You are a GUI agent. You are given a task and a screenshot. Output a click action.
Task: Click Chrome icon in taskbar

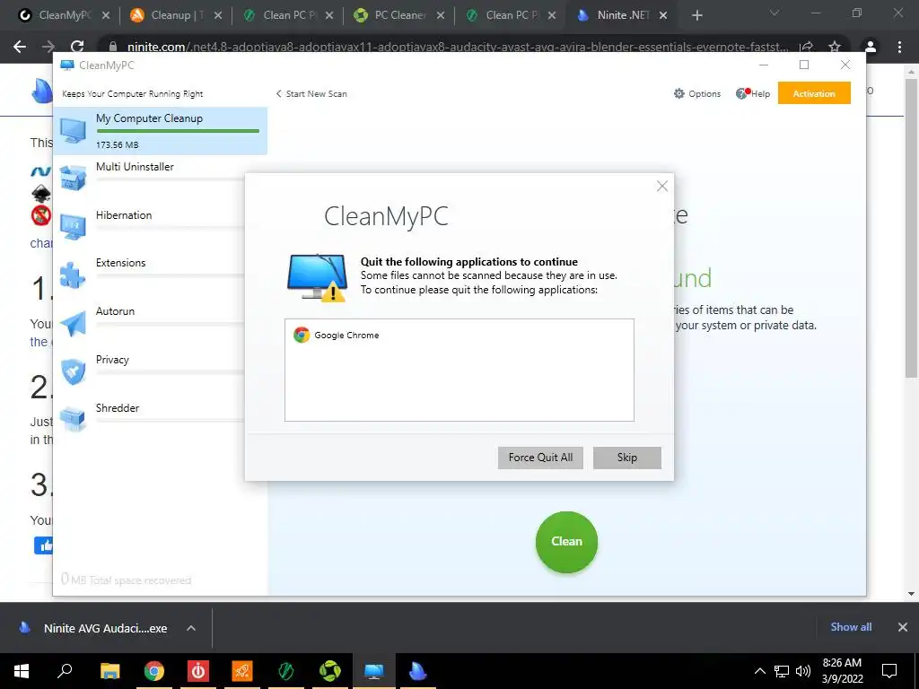(x=154, y=671)
